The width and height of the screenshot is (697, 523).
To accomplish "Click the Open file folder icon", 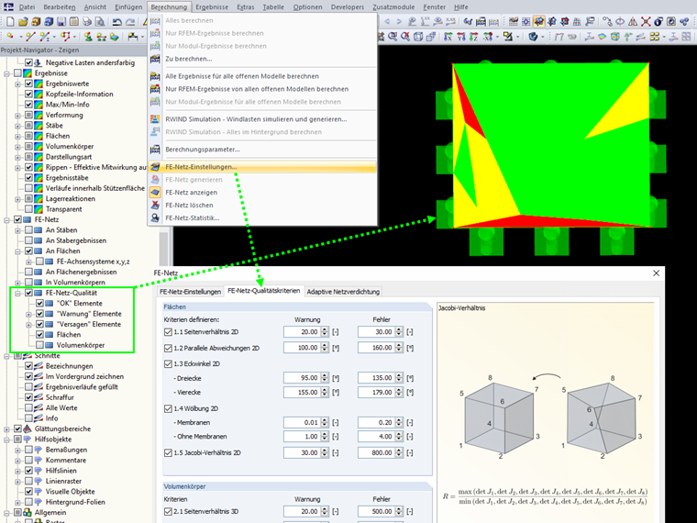I will [x=23, y=21].
